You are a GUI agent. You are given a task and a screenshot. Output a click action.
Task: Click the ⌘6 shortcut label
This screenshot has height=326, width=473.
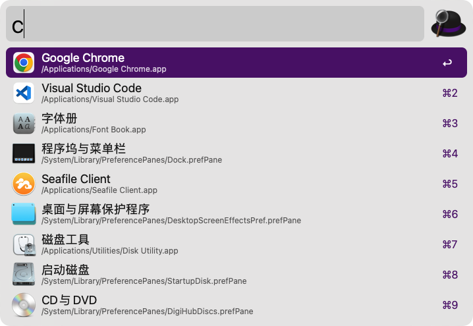pyautogui.click(x=450, y=214)
